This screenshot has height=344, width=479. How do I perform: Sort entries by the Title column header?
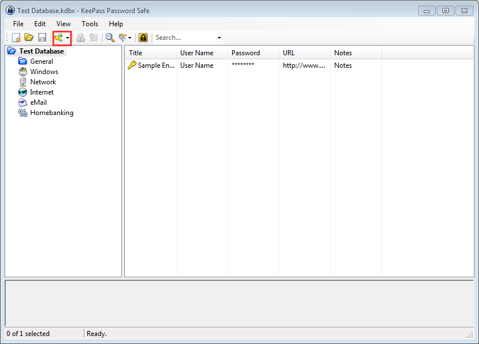151,53
